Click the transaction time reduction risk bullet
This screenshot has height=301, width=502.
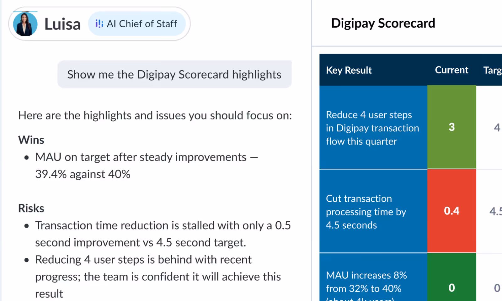(163, 234)
